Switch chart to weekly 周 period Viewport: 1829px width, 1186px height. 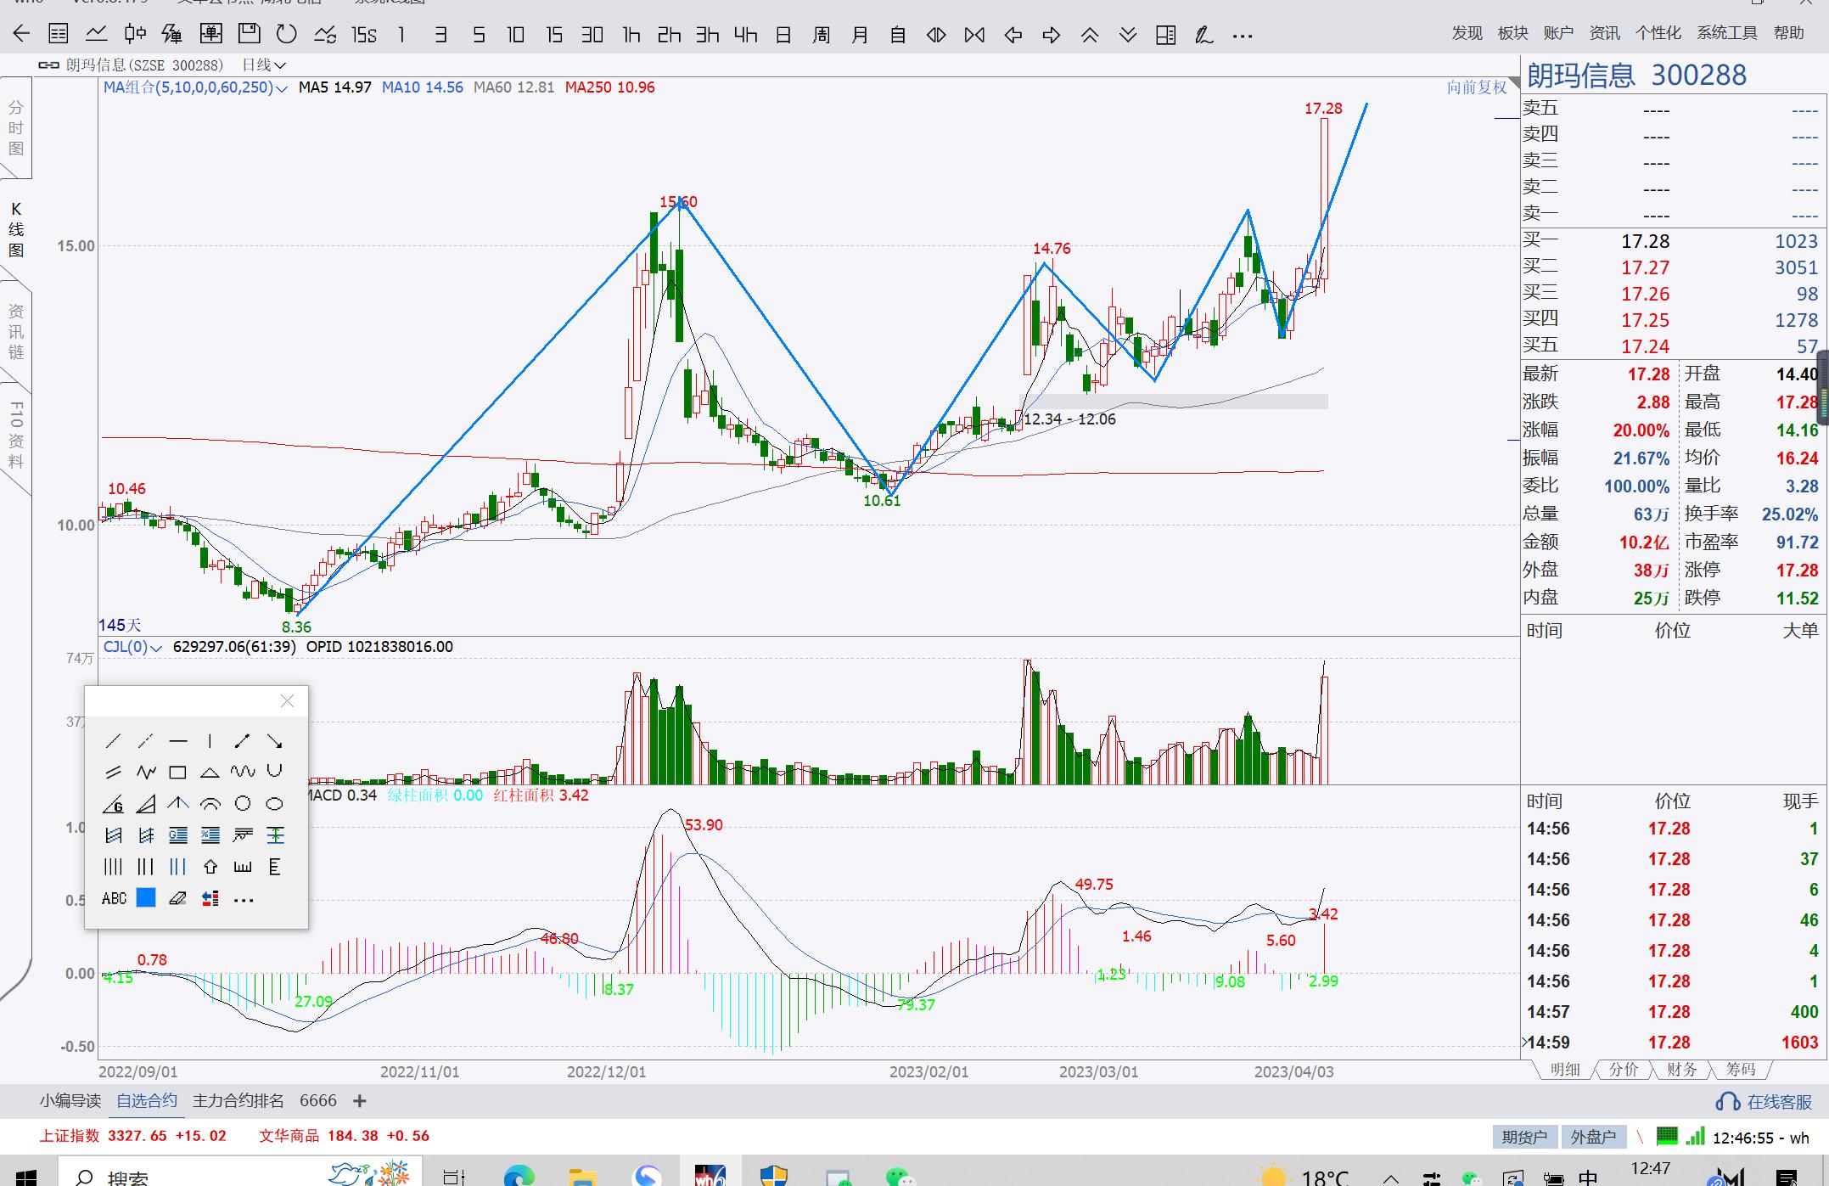(821, 35)
